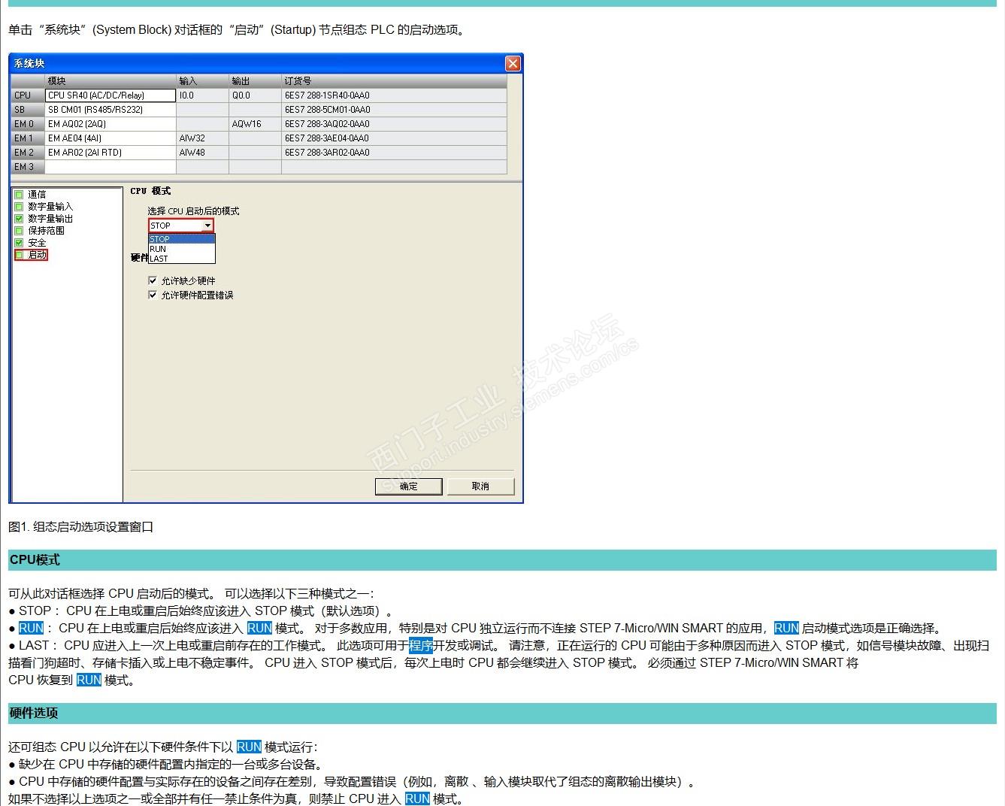Toggle the 通信 checkbox in the tree

(x=19, y=195)
